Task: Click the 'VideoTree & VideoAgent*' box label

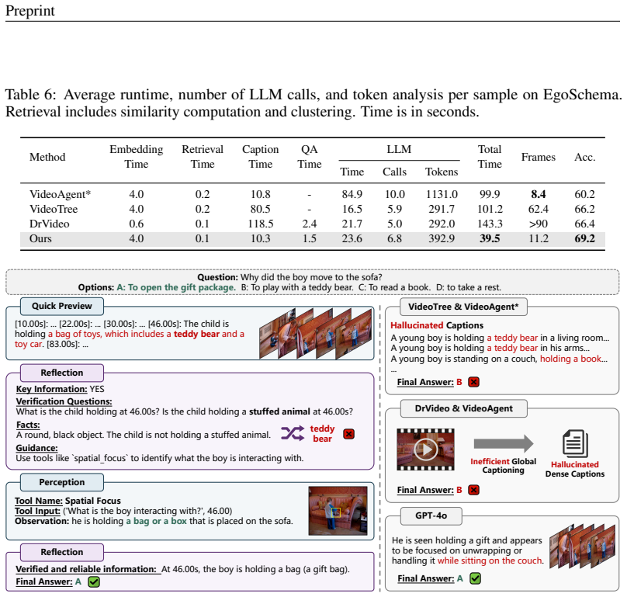Action: tap(463, 307)
